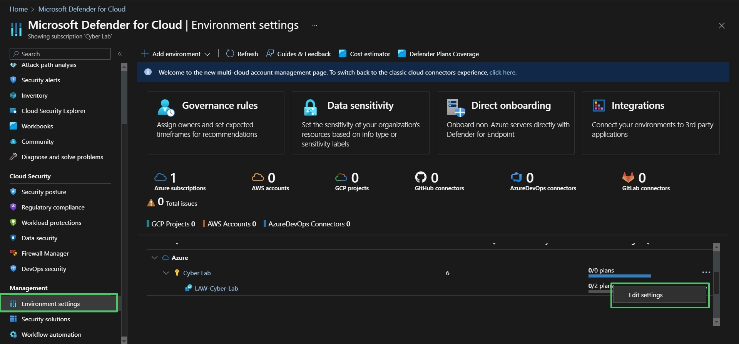739x344 pixels.
Task: Open Security alerts page
Action: [x=41, y=80]
